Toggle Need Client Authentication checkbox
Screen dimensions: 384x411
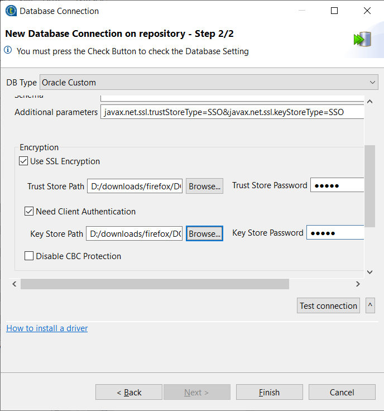[29, 212]
